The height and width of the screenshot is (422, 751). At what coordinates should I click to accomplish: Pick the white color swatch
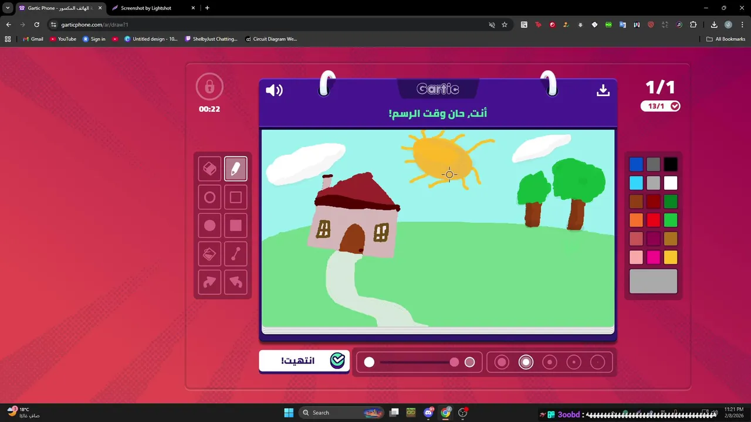(671, 183)
